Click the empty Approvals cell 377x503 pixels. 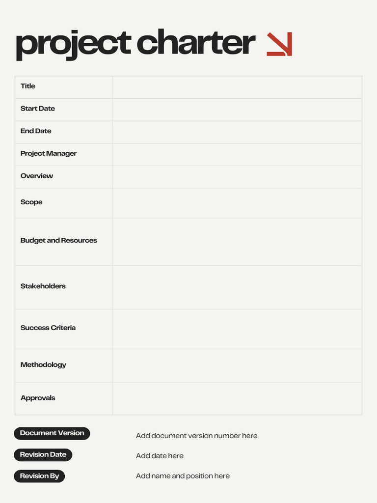point(237,399)
